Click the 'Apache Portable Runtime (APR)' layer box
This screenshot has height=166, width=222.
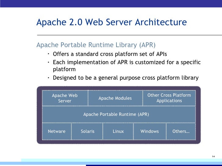tap(119, 114)
